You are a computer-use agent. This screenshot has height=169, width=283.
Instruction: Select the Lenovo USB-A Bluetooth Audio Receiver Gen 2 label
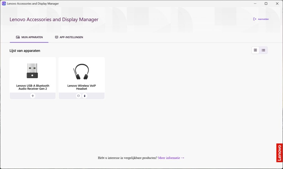(x=33, y=87)
